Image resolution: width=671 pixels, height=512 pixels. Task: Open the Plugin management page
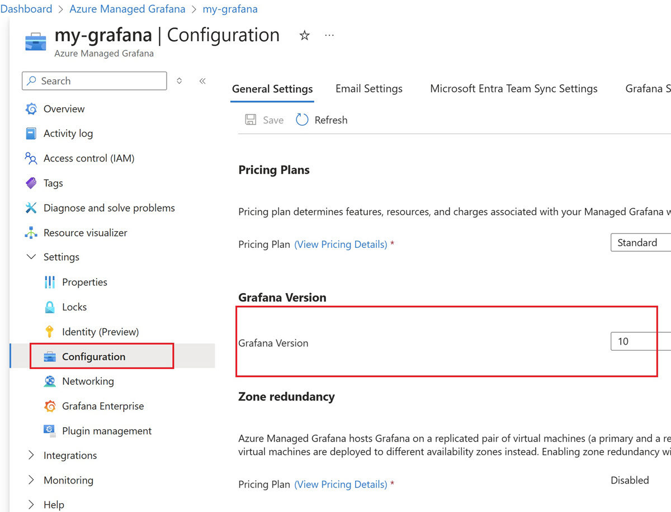(x=107, y=431)
